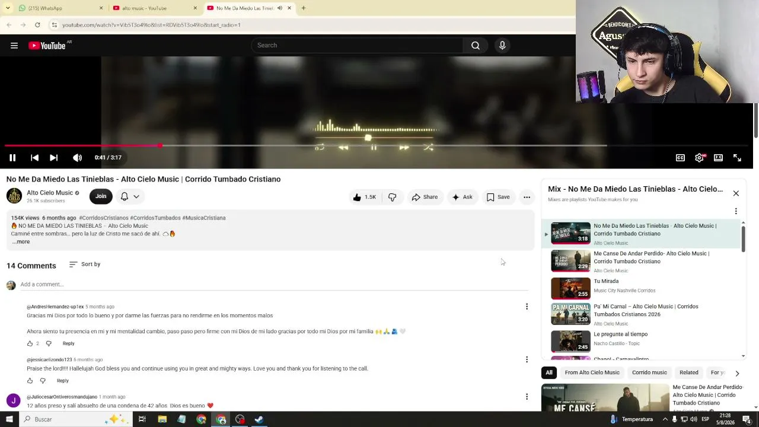
Task: Open File Explorer from the taskbar
Action: click(162, 419)
